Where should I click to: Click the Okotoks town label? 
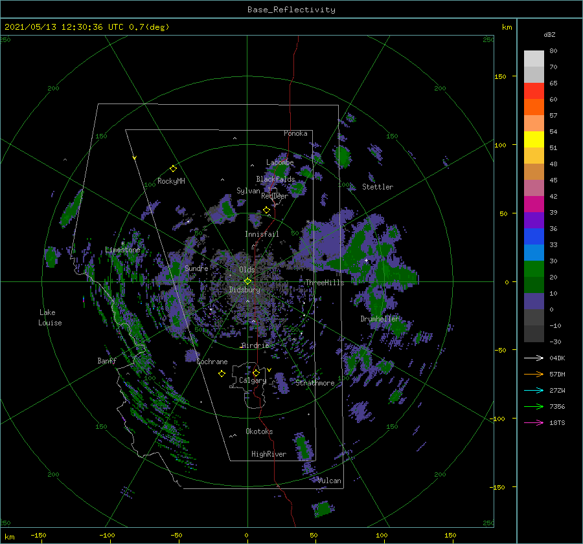tap(259, 431)
